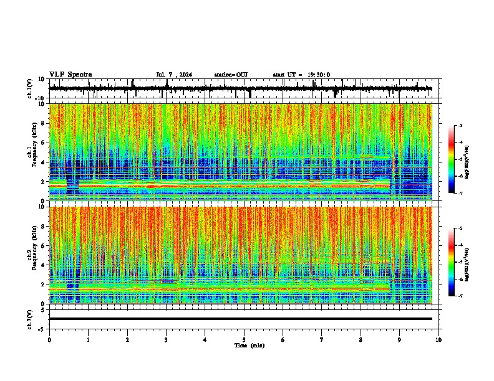Click the "Time (min)" axis label
The image size is (494, 381).
[249, 346]
